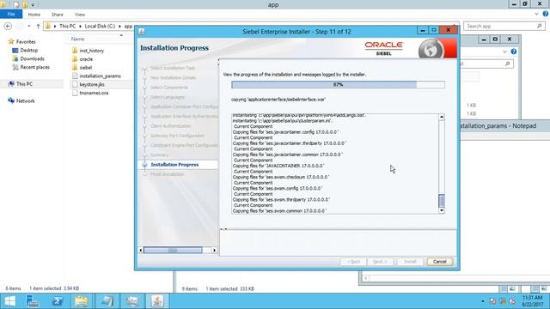550x309 pixels.
Task: Show hidden tray icons arrow
Action: [x=483, y=301]
